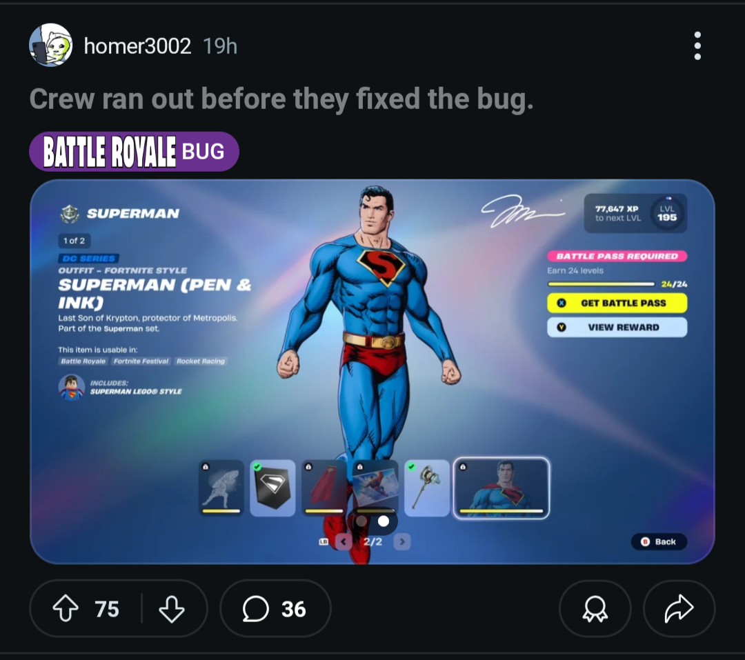
Task: Open the 36 comments
Action: tap(275, 609)
